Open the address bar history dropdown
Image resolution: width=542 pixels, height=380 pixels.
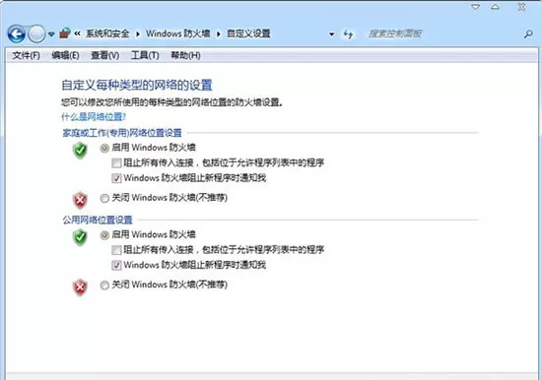click(331, 34)
